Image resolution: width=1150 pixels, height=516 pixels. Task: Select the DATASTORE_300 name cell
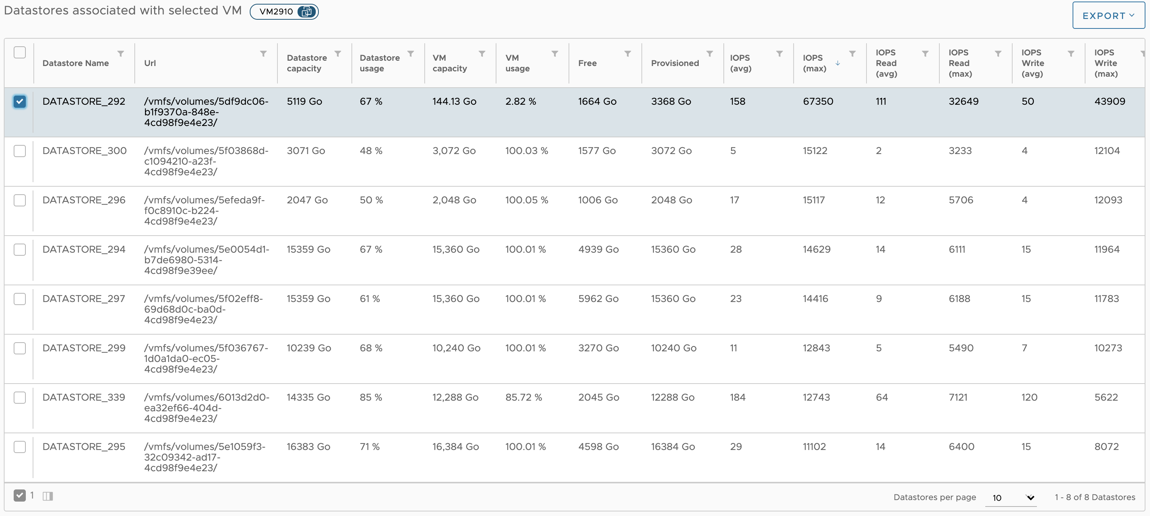point(84,151)
